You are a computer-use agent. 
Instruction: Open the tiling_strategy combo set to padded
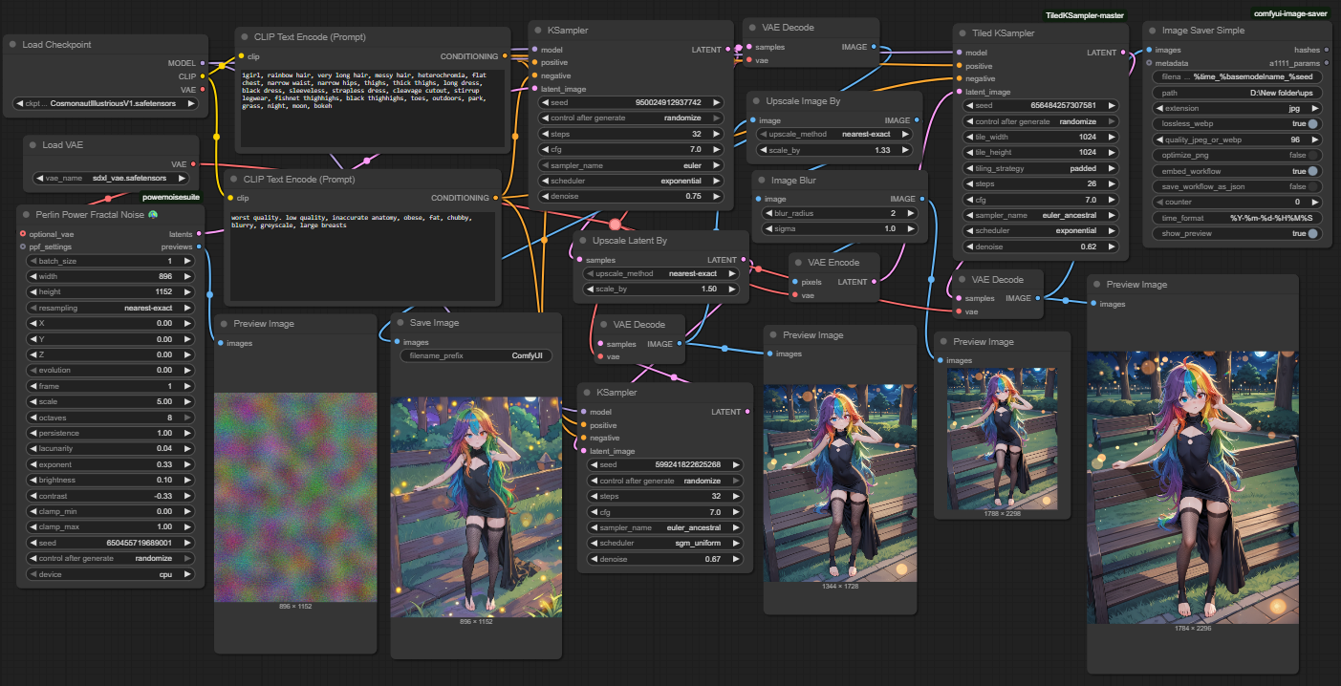click(1041, 168)
